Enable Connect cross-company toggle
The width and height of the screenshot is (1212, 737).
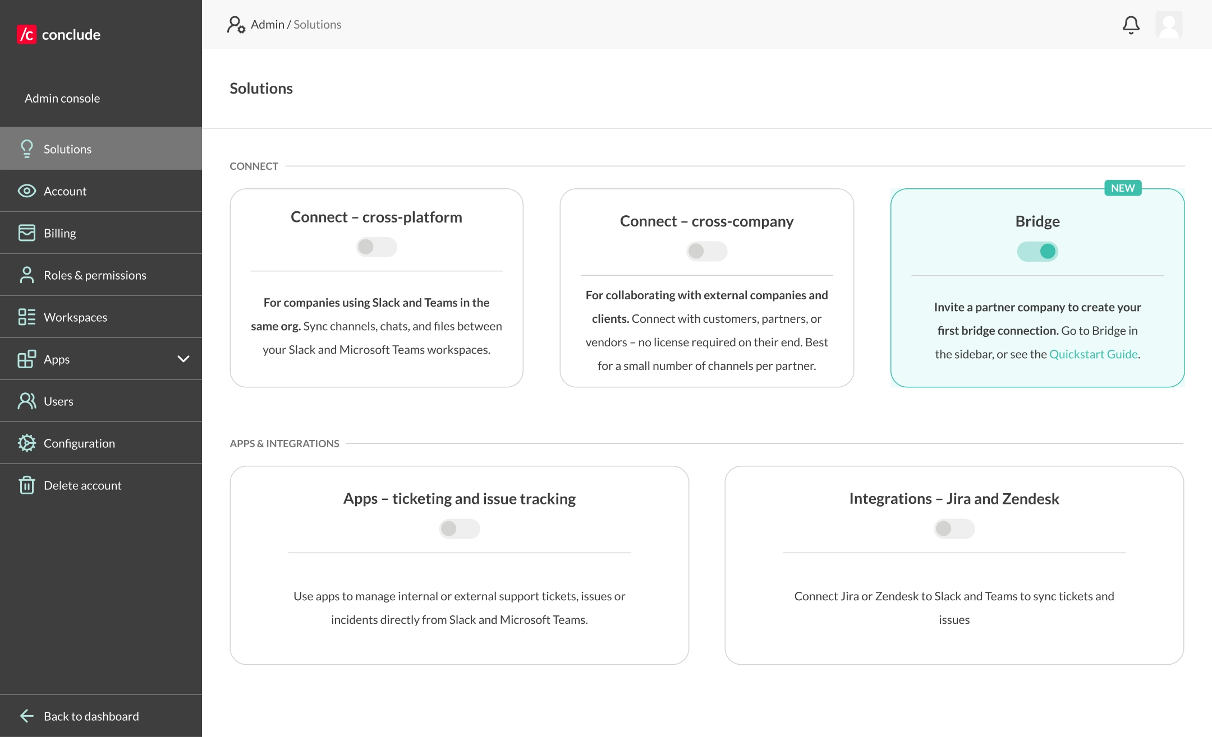(707, 251)
